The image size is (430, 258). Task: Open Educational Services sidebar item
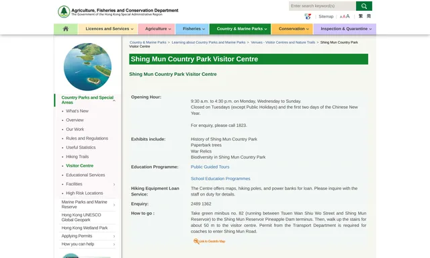point(85,175)
